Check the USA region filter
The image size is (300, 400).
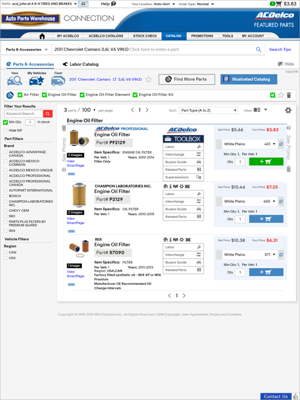tap(6, 258)
